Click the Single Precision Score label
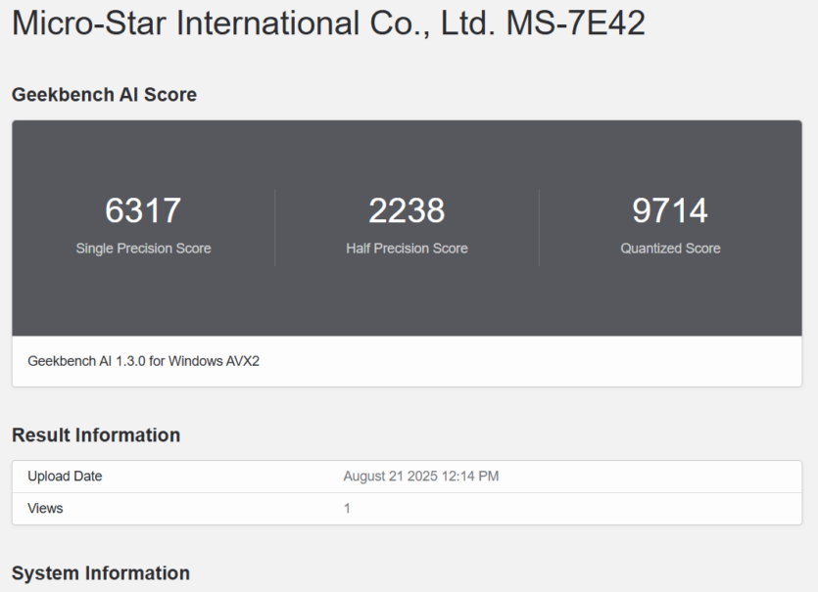 pos(143,249)
